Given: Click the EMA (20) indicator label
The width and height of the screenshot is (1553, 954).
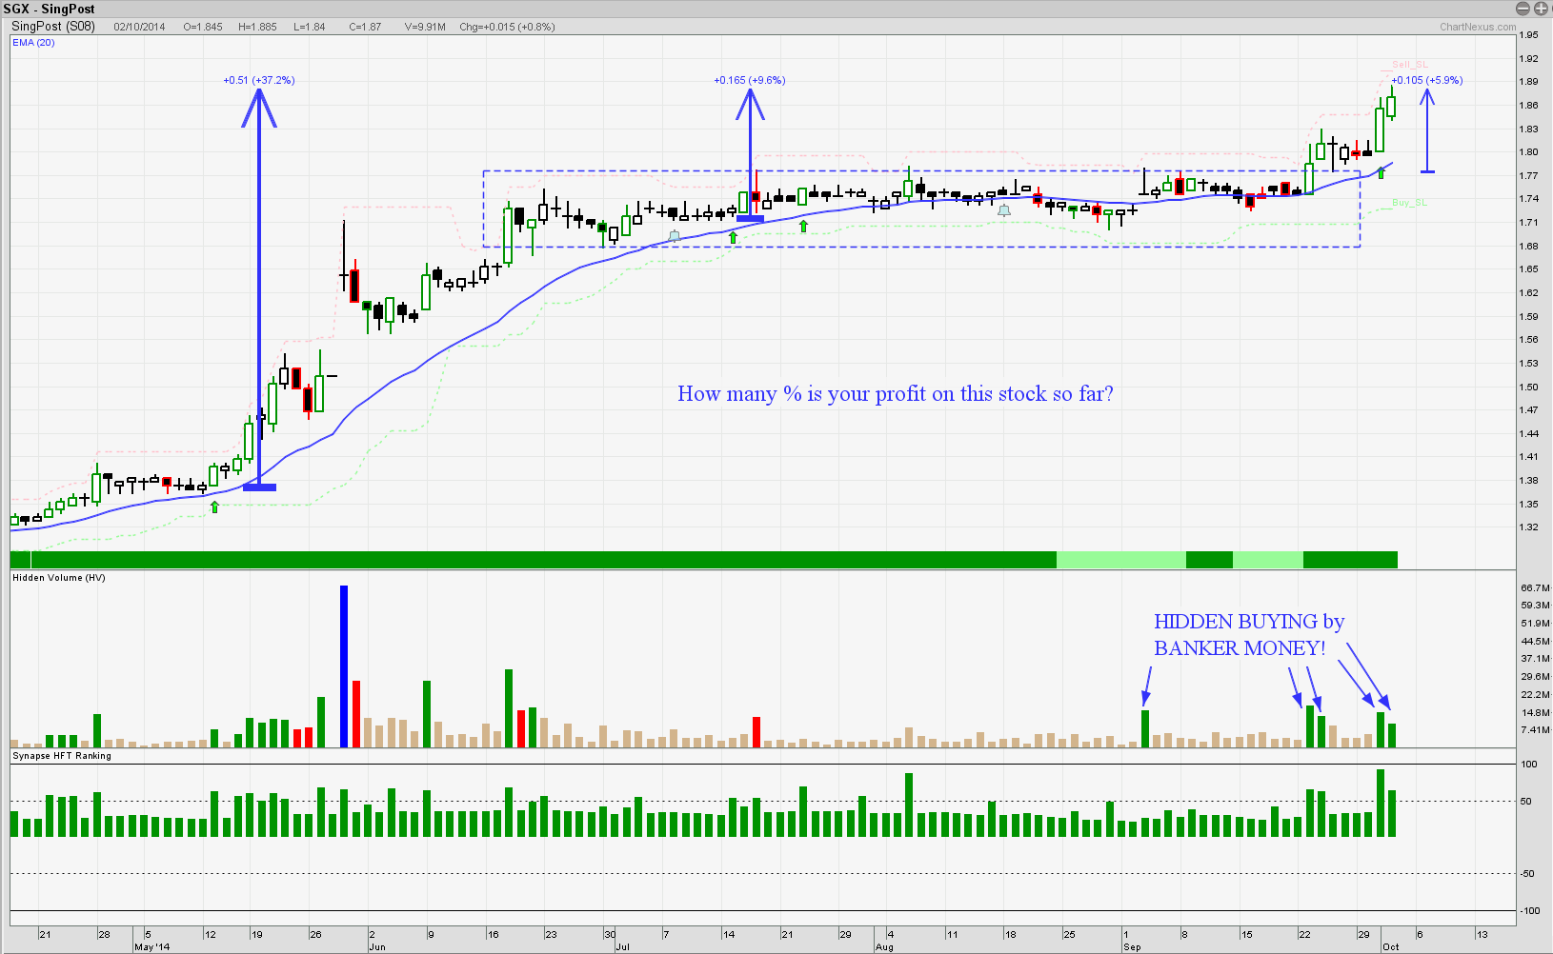Looking at the screenshot, I should coord(33,43).
